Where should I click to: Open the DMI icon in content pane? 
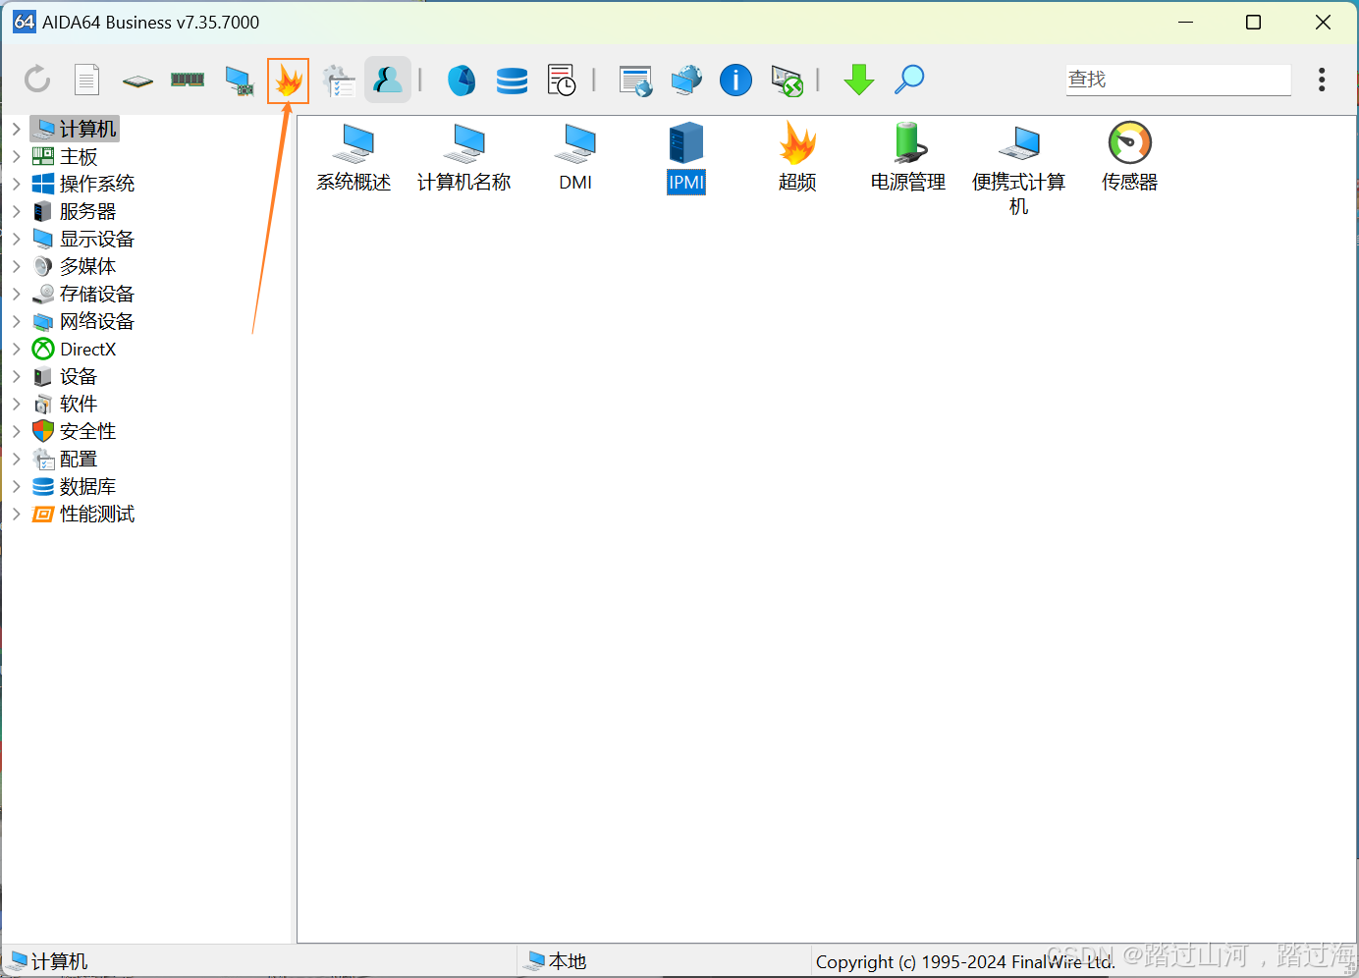575,157
